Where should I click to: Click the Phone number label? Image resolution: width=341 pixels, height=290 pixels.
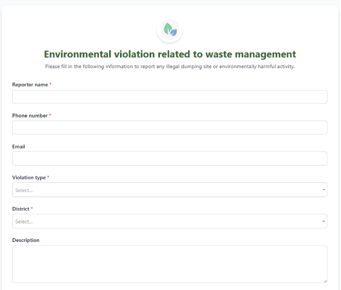pyautogui.click(x=30, y=115)
